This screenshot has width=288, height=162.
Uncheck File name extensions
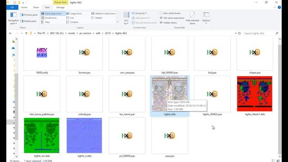[x=161, y=18]
